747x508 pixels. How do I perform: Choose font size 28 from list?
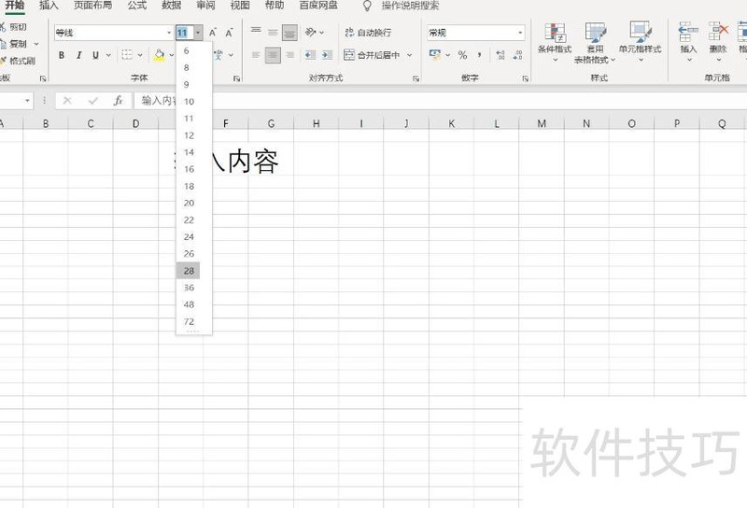tap(189, 271)
